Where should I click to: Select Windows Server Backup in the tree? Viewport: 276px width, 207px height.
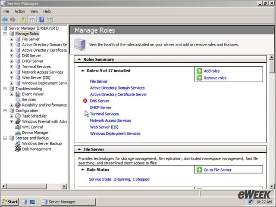pos(42,143)
